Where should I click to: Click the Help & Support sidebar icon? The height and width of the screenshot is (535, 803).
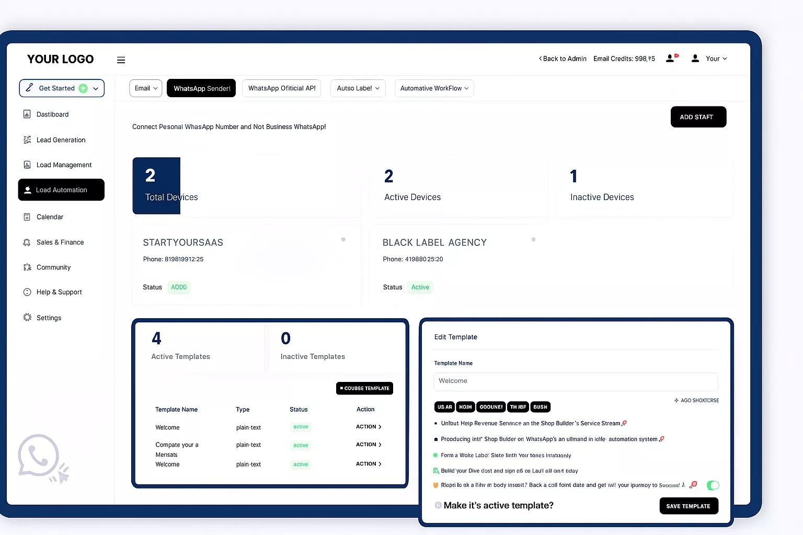click(27, 292)
